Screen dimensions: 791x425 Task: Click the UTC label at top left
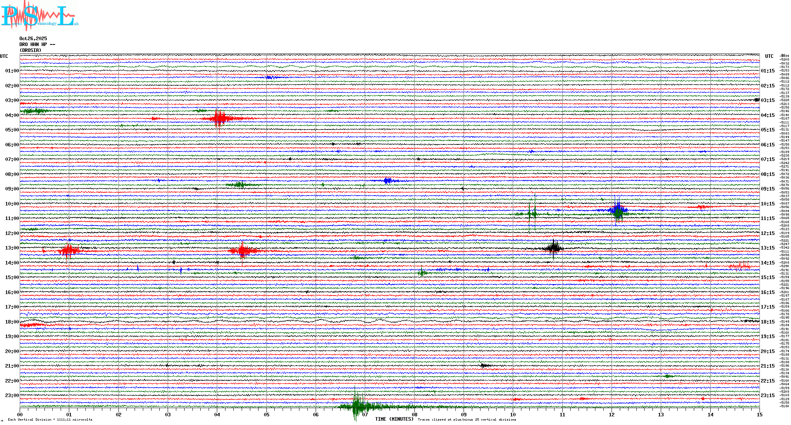click(4, 56)
